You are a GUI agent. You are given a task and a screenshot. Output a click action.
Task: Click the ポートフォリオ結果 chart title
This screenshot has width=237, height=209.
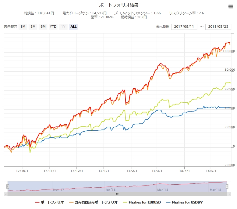tap(118, 5)
